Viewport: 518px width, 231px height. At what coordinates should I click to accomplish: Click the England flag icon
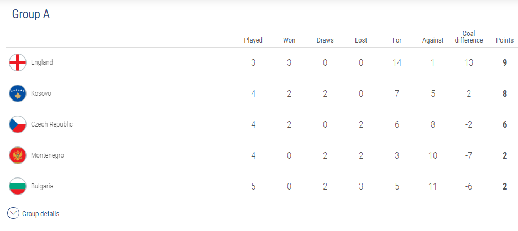click(18, 62)
